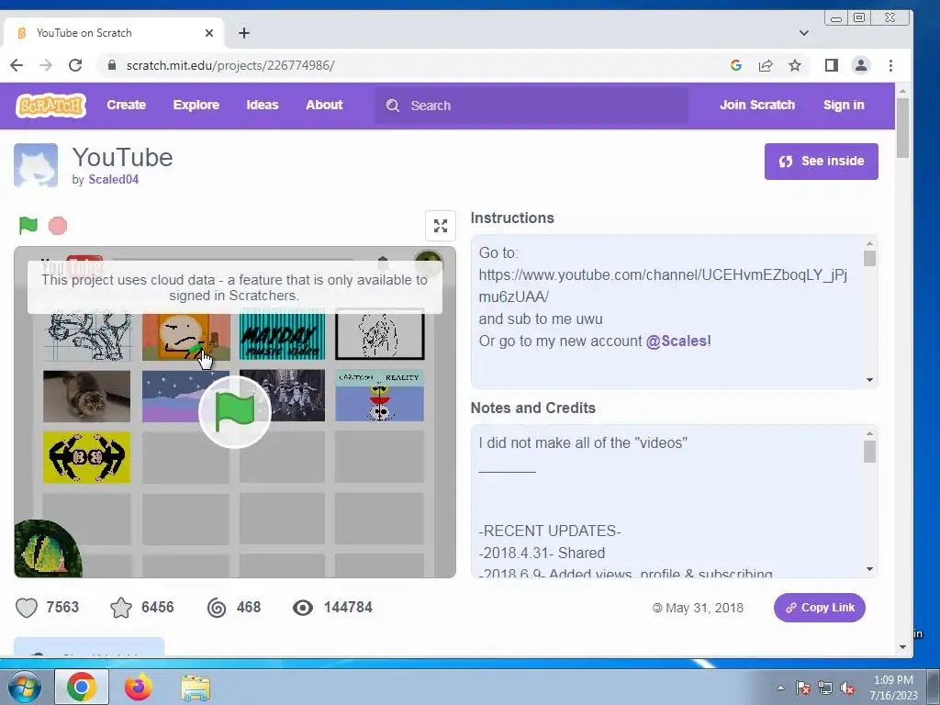Open the Action Center flag icon
Screen dimensions: 940x705
click(x=803, y=688)
